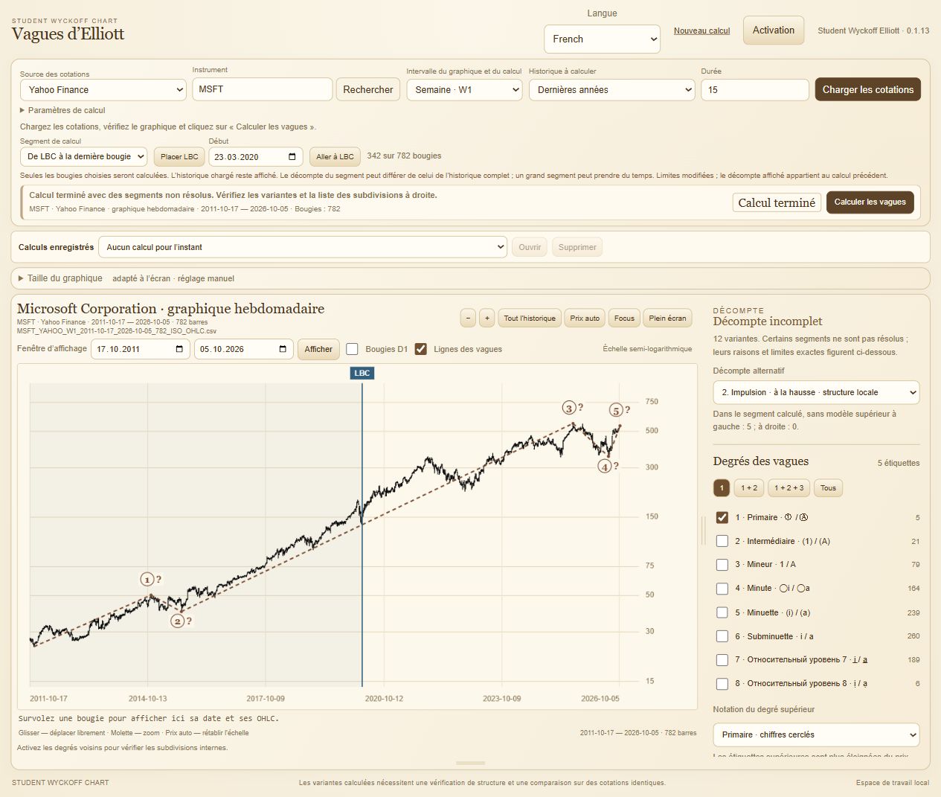This screenshot has height=797, width=941.
Task: Click the Nouveau calcul link
Action: [x=701, y=31]
